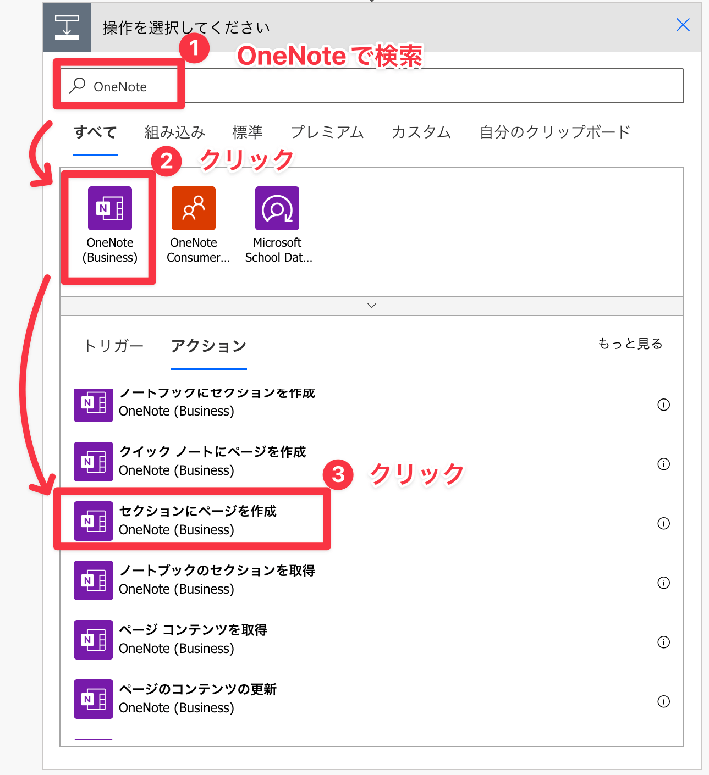Click the OneNote (Business) connector label

pos(110,250)
